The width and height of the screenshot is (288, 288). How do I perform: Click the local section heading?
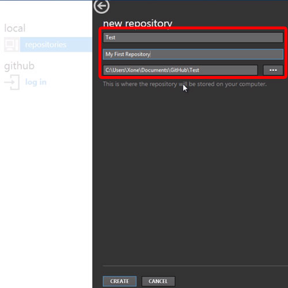[x=15, y=28]
